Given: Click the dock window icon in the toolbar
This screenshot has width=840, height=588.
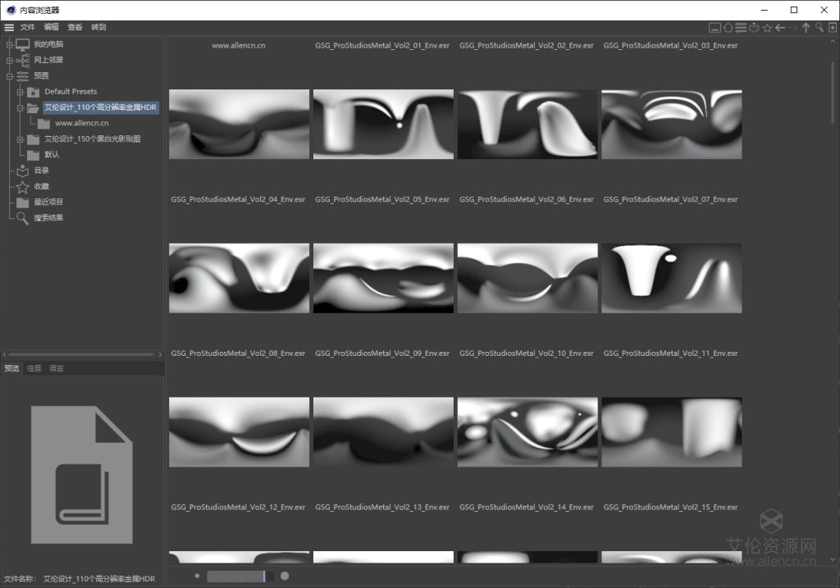Looking at the screenshot, I should 714,28.
